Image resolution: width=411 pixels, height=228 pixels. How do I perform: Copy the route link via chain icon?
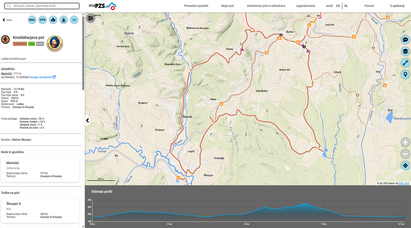(74, 20)
